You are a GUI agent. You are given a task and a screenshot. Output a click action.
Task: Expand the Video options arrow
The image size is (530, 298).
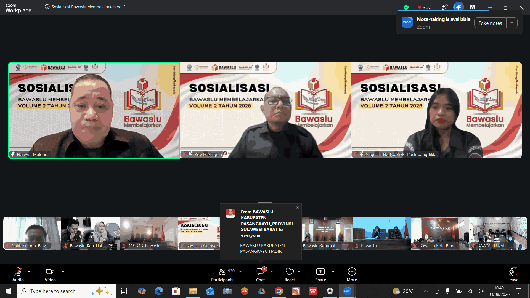point(63,272)
